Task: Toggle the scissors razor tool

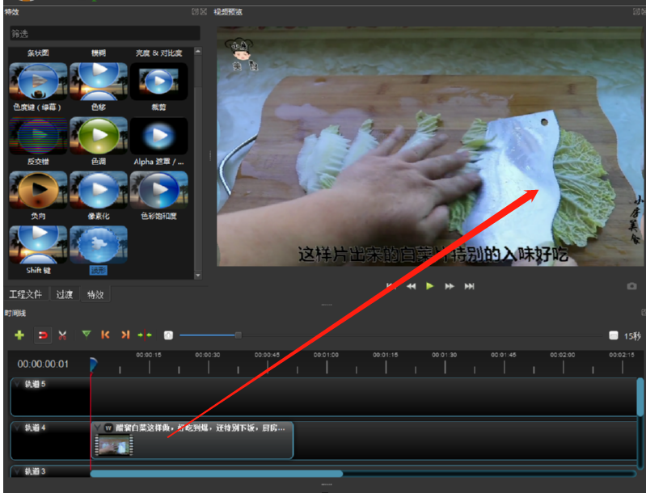Action: [x=62, y=335]
